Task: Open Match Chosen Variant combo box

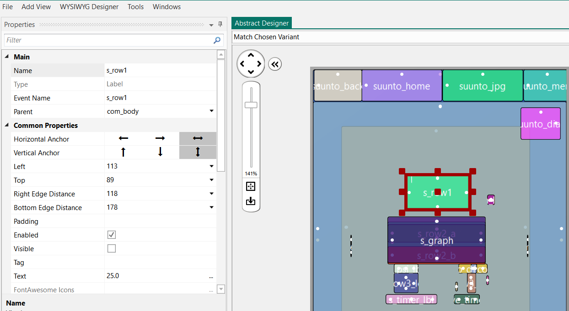Action: point(400,37)
